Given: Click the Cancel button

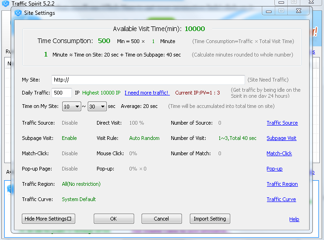Looking at the screenshot, I should [x=162, y=219].
